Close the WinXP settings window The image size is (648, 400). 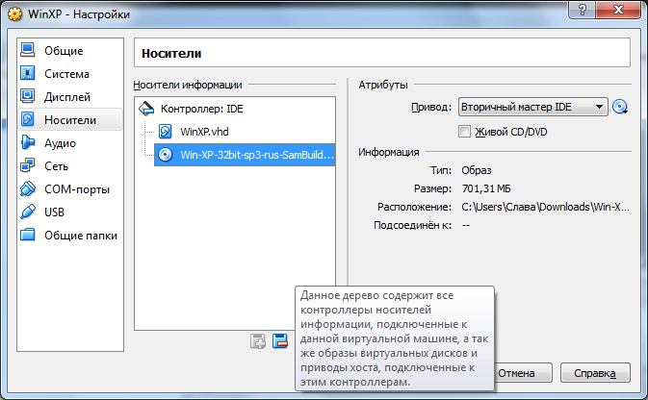pos(618,9)
